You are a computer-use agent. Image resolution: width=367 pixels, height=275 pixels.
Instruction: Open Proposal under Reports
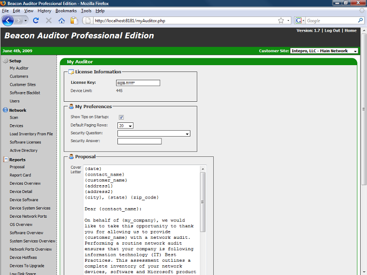[17, 167]
